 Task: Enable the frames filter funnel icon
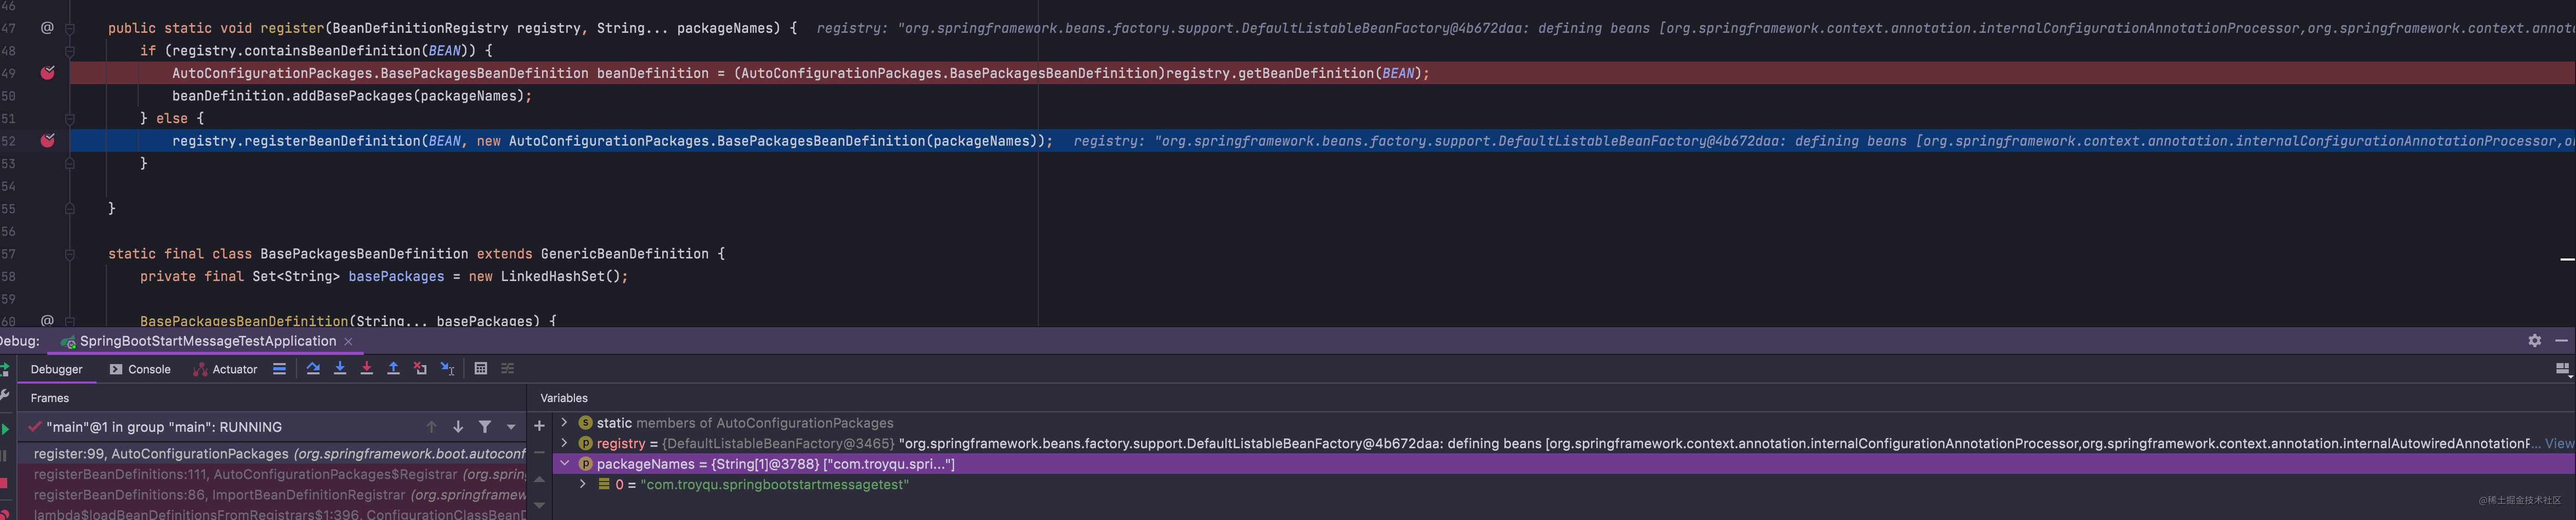tap(486, 426)
